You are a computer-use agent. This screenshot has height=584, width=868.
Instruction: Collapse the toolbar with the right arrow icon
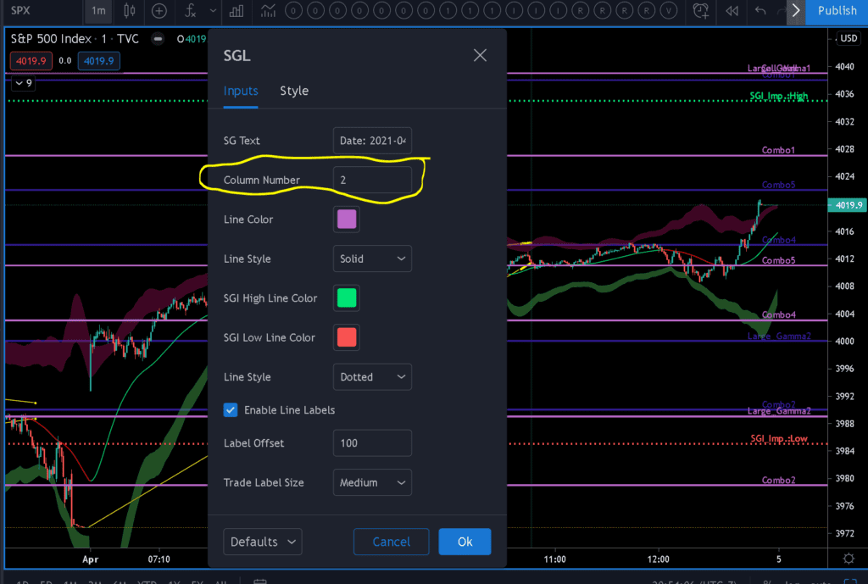pyautogui.click(x=793, y=11)
